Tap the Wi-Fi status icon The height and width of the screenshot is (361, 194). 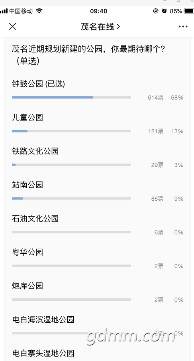(39, 11)
